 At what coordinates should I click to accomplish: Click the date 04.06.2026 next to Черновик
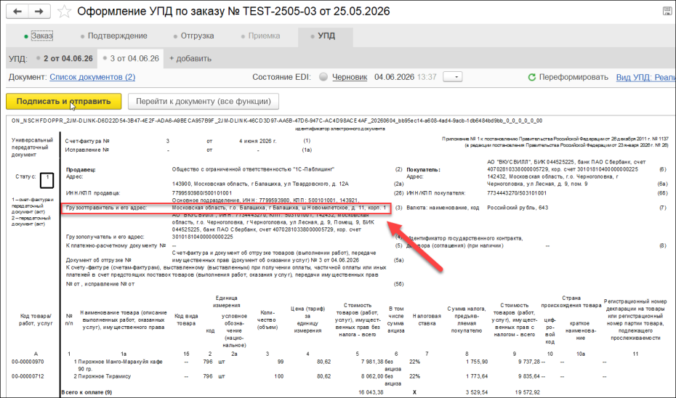point(394,77)
